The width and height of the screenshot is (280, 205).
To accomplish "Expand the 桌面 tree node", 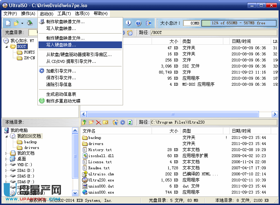I will [6, 159].
